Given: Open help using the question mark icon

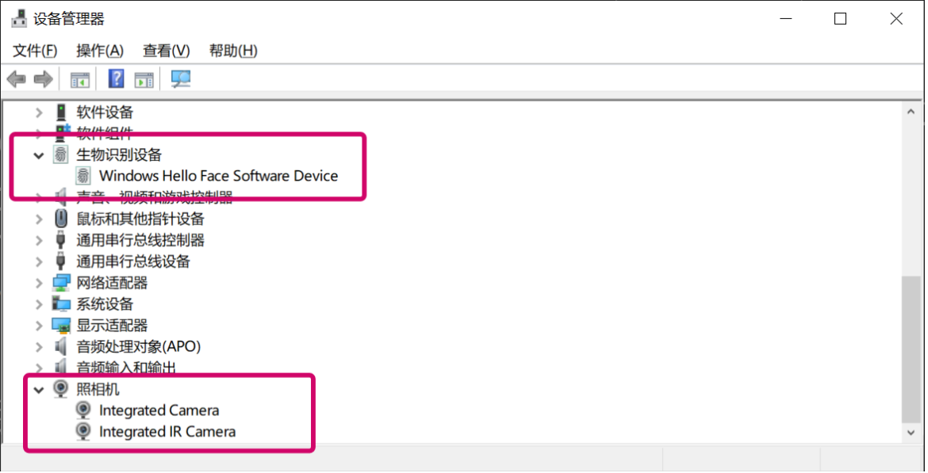Looking at the screenshot, I should pyautogui.click(x=115, y=78).
